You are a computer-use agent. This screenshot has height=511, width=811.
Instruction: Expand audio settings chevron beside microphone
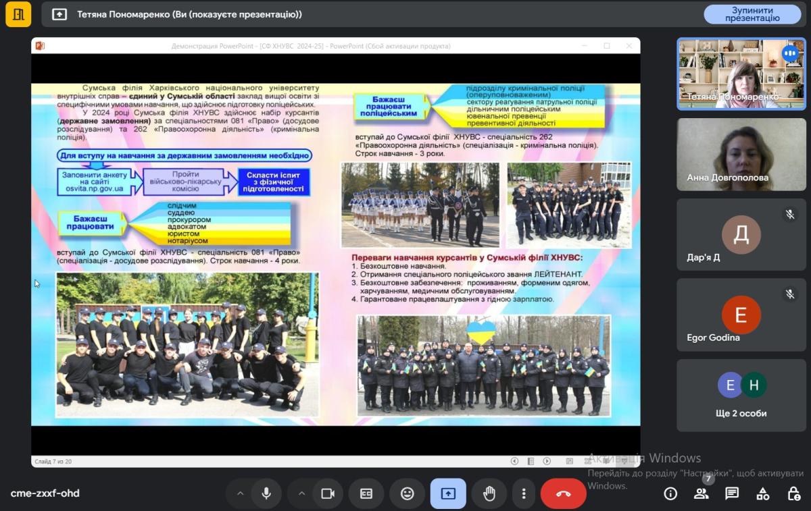click(240, 493)
